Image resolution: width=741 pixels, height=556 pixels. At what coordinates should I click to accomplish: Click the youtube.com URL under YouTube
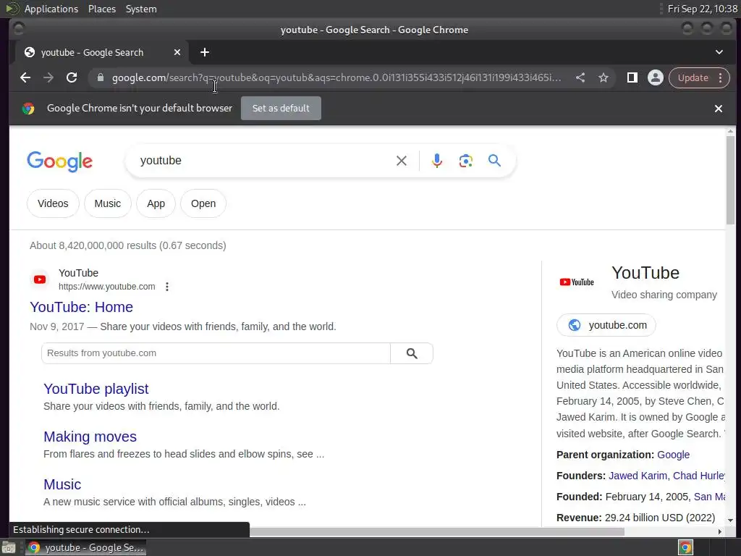coord(107,287)
